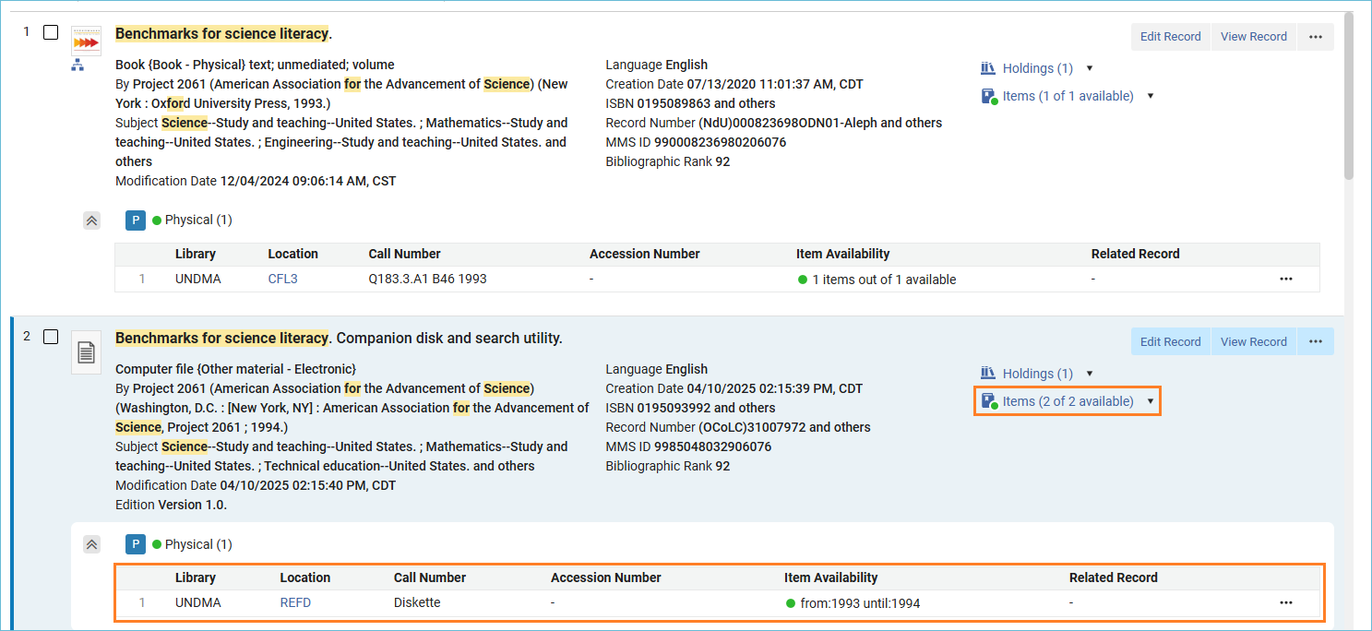Click UNDMA library cell in CFL3 row
Viewport: 1372px width, 631px height.
pos(198,279)
